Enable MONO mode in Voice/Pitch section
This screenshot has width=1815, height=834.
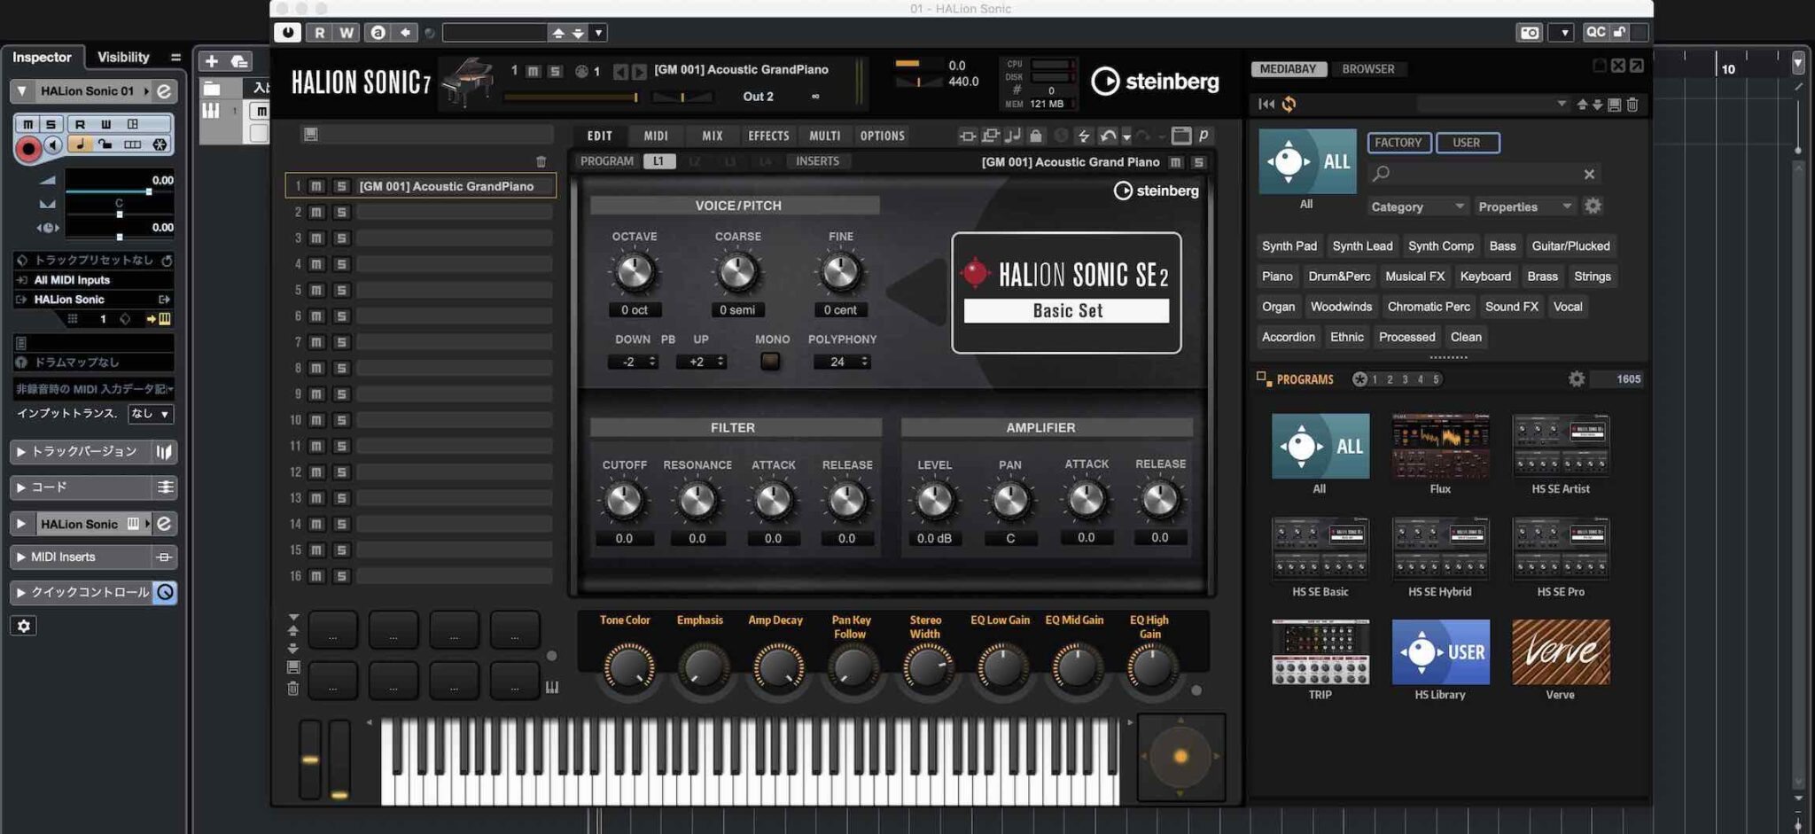771,361
